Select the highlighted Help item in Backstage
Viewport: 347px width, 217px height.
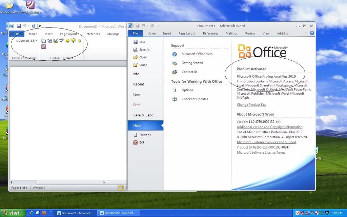(x=145, y=125)
